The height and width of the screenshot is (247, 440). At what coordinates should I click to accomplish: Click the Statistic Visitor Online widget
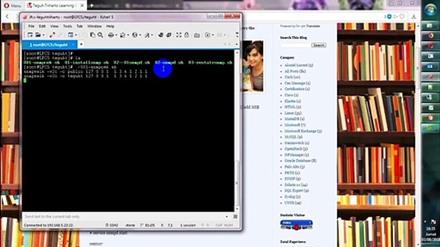(x=296, y=225)
